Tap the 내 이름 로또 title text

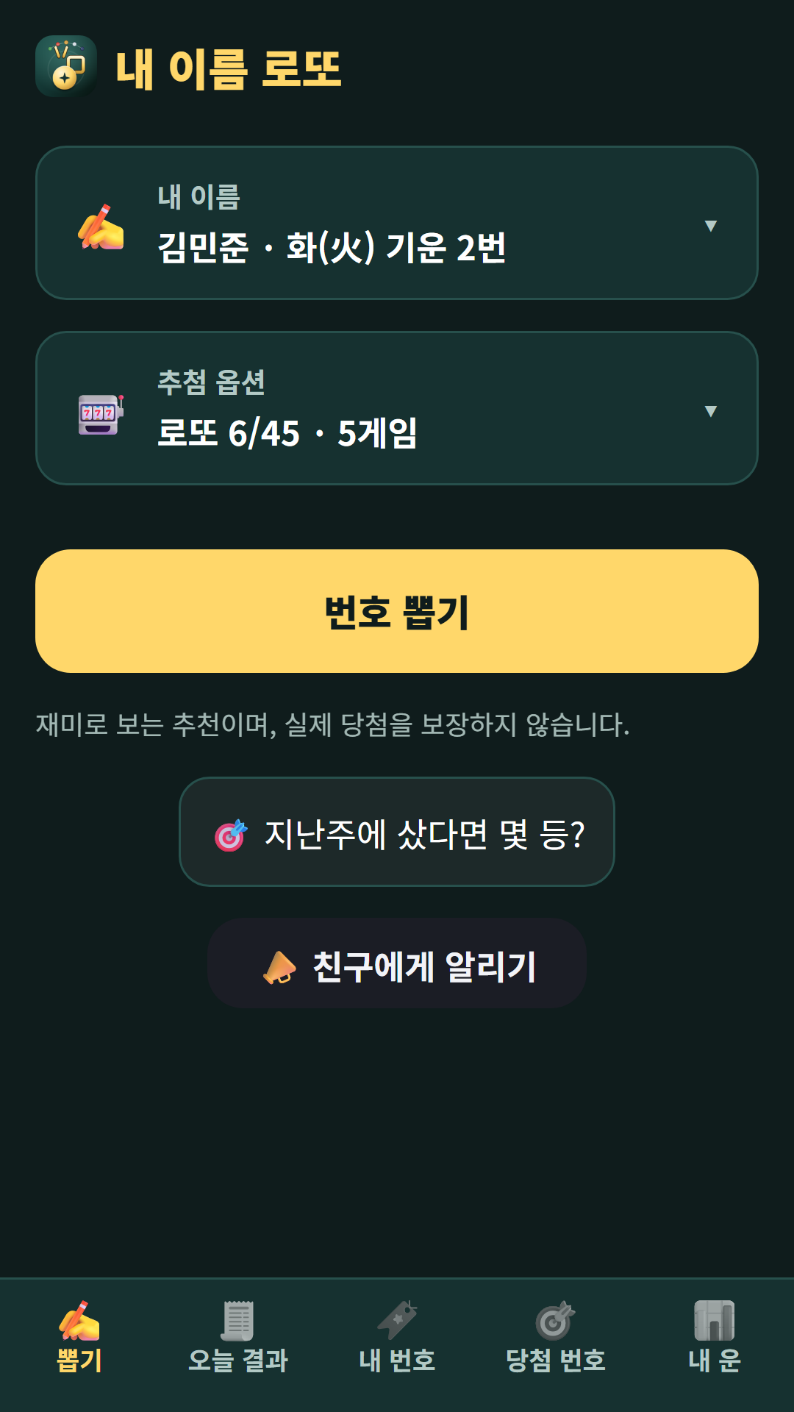pyautogui.click(x=229, y=70)
